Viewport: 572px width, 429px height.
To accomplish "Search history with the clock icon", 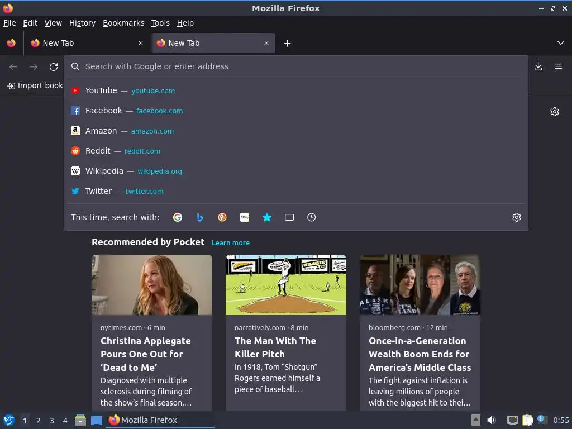I will (312, 217).
